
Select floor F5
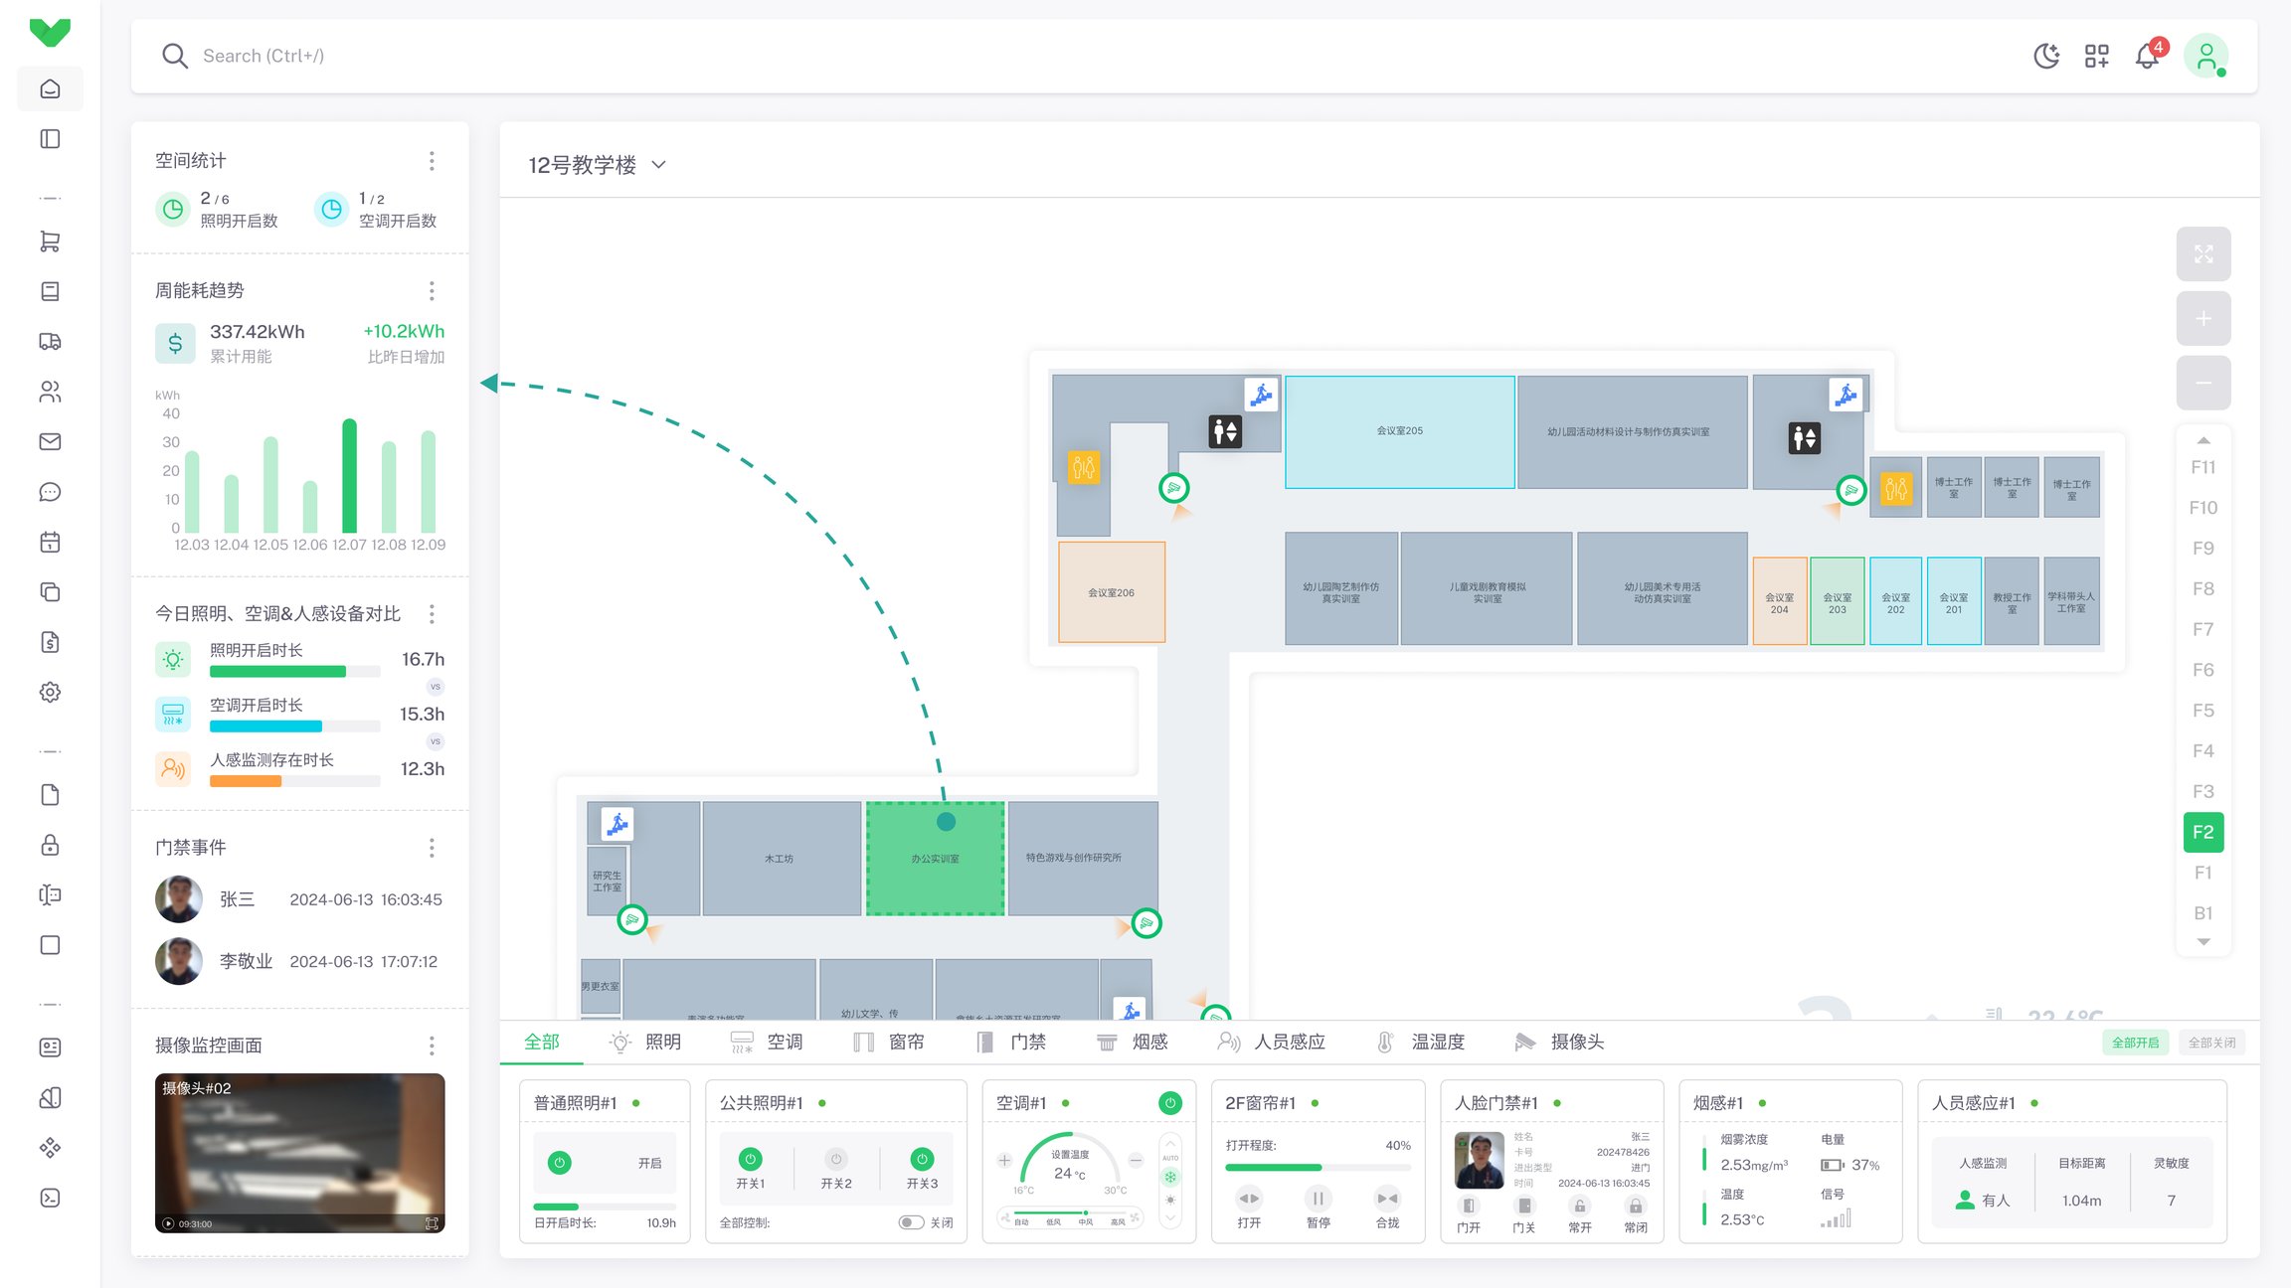click(2203, 711)
